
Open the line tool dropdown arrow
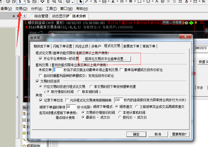91,2
